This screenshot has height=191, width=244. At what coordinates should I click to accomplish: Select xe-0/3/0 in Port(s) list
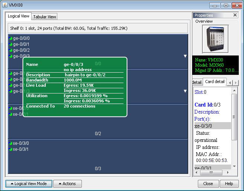(x=212, y=126)
